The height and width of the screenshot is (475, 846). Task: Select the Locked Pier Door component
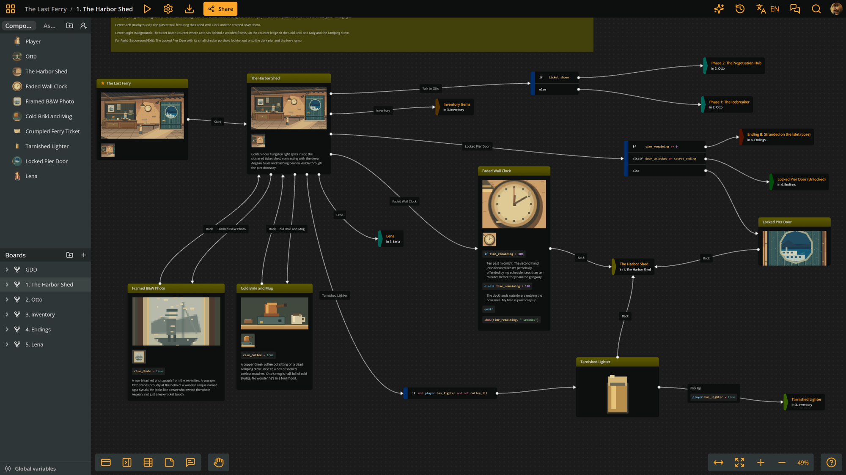coord(45,161)
